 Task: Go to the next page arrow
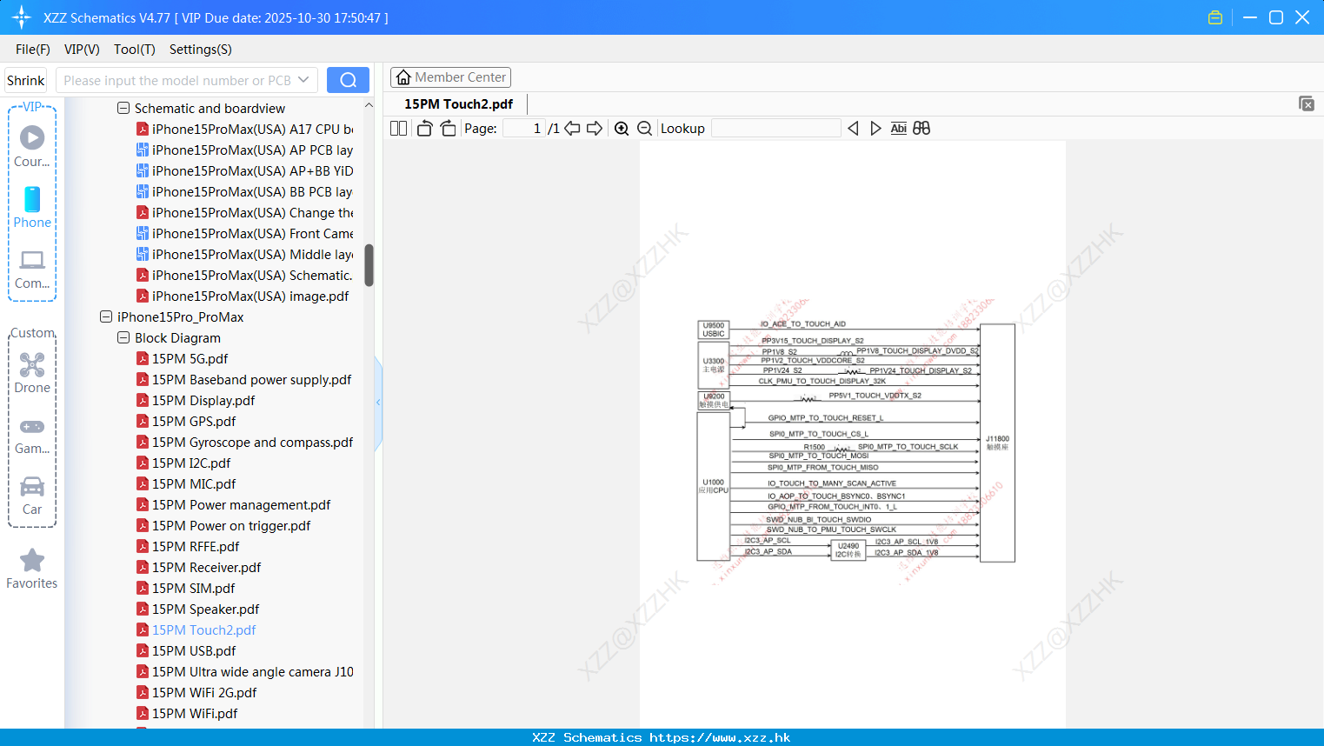click(x=595, y=129)
